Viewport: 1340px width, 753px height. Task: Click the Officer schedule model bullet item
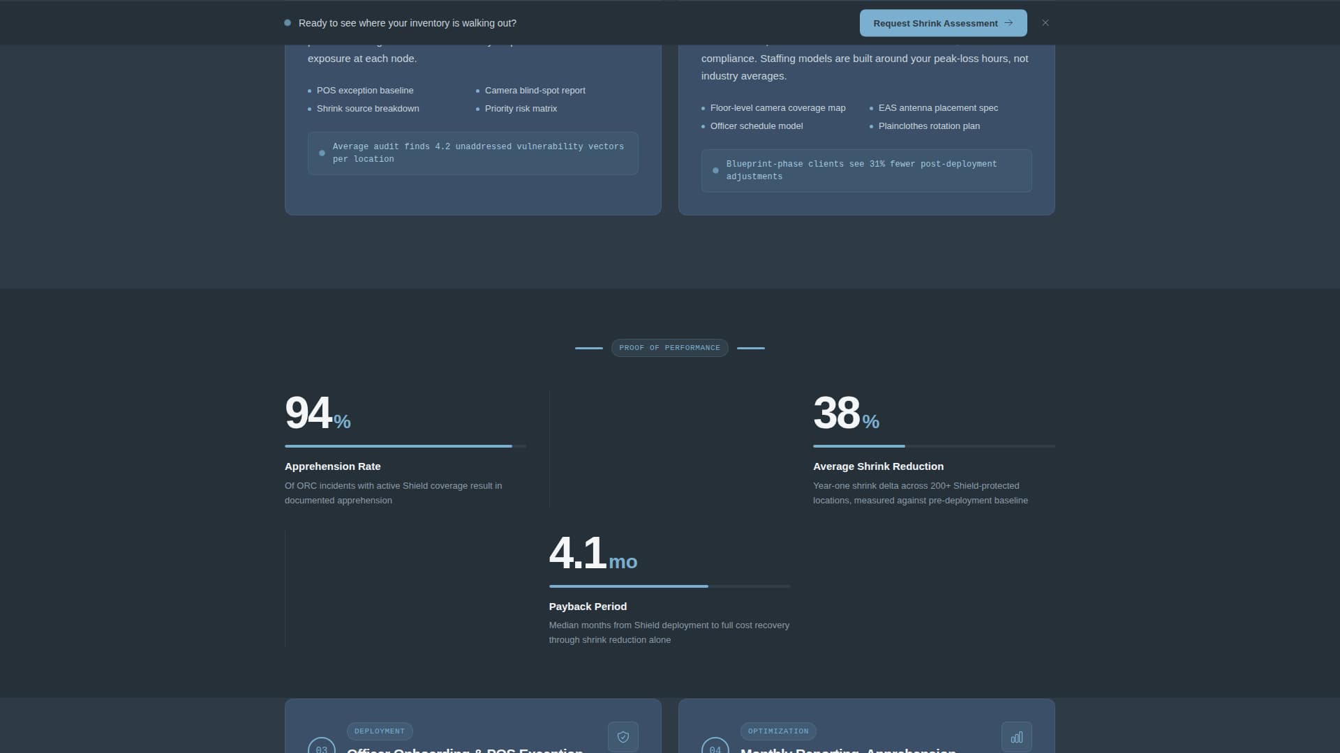click(756, 126)
